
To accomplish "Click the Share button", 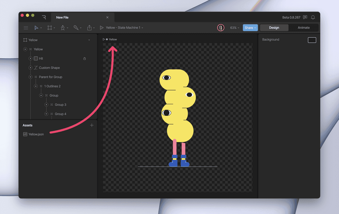I will point(250,28).
